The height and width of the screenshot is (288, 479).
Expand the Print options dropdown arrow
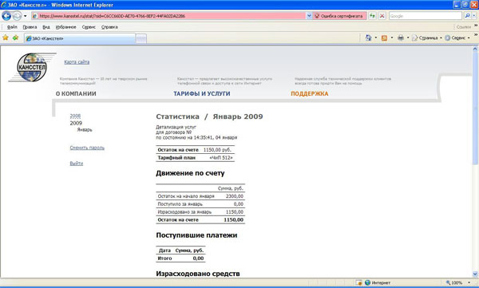click(x=408, y=37)
